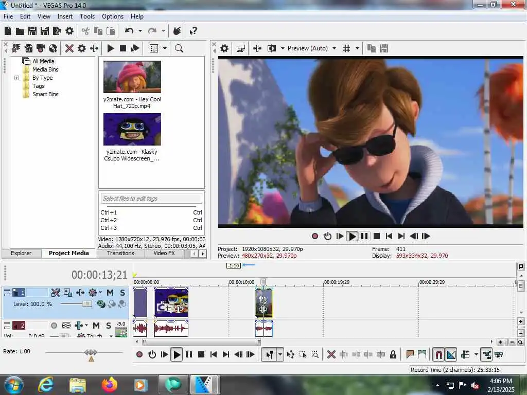527x395 pixels.
Task: Open the Edit menu
Action: tap(25, 16)
